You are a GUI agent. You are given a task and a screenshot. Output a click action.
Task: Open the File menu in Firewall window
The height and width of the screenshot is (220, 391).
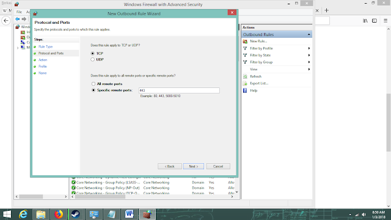19,12
